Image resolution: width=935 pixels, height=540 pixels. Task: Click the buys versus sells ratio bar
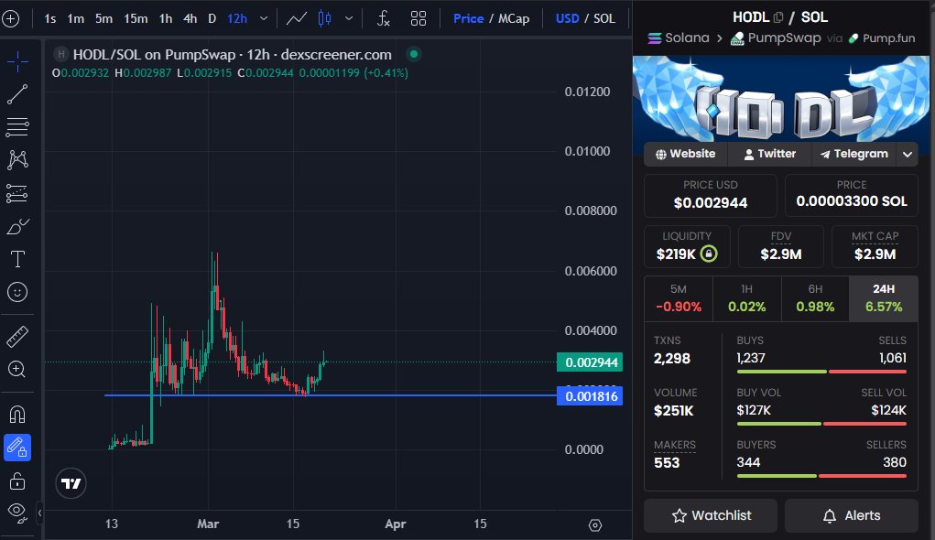(x=821, y=372)
